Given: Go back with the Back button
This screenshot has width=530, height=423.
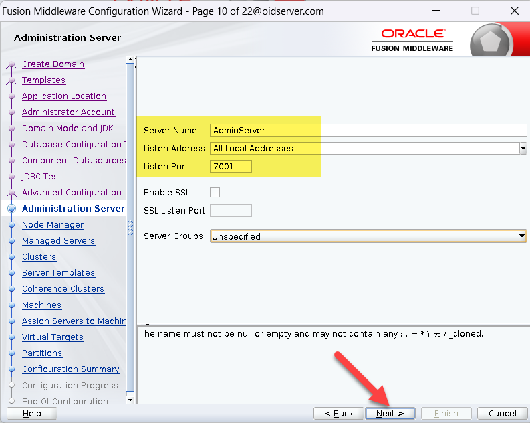Looking at the screenshot, I should (x=339, y=413).
